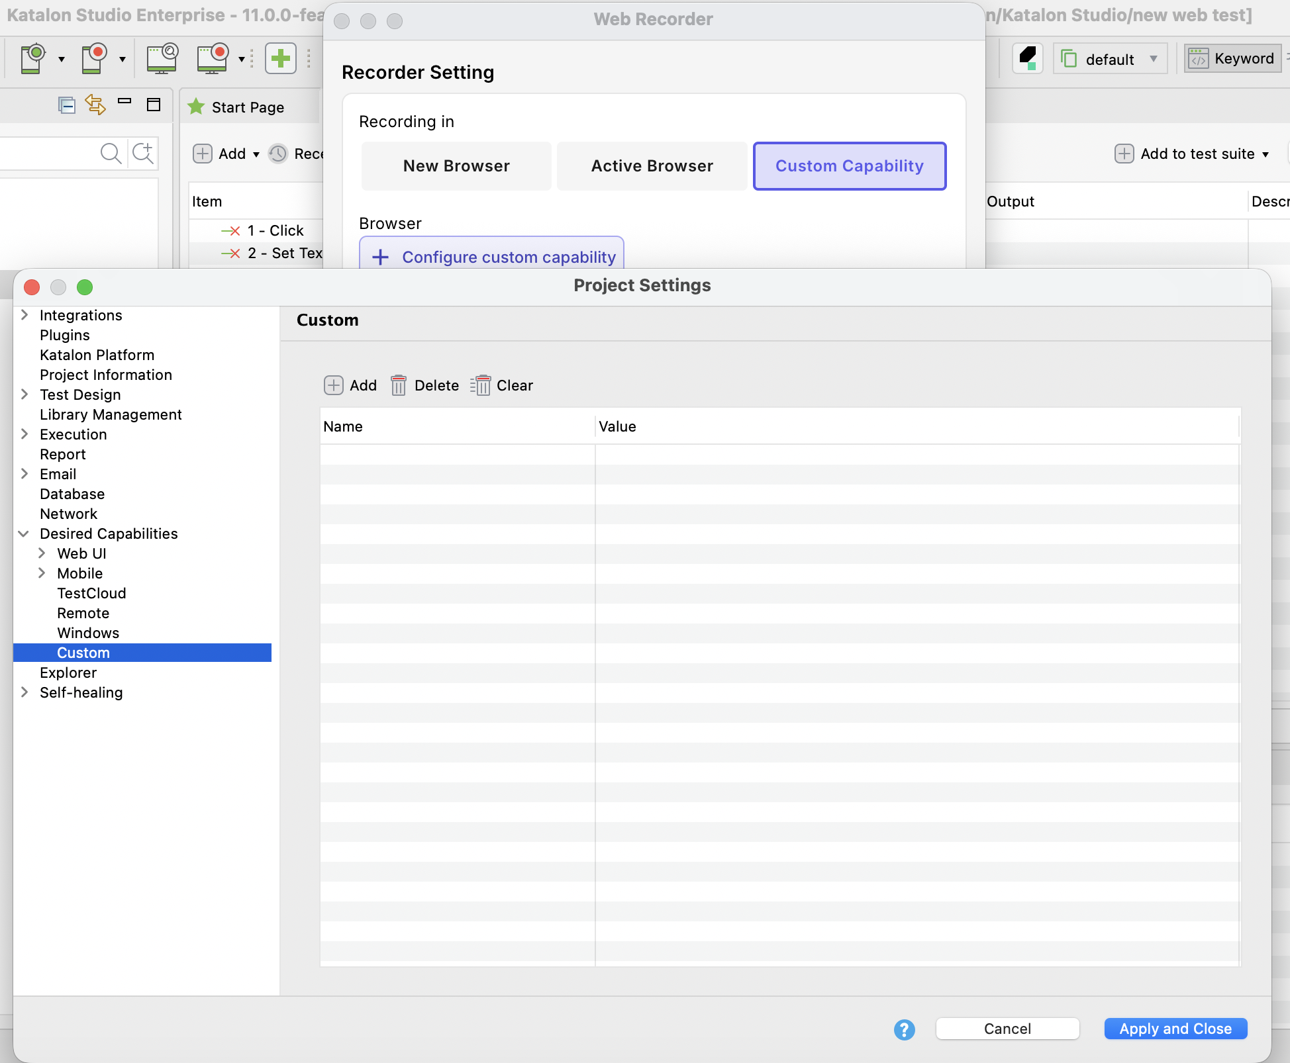Expand the Desired Capabilities tree node

click(25, 533)
